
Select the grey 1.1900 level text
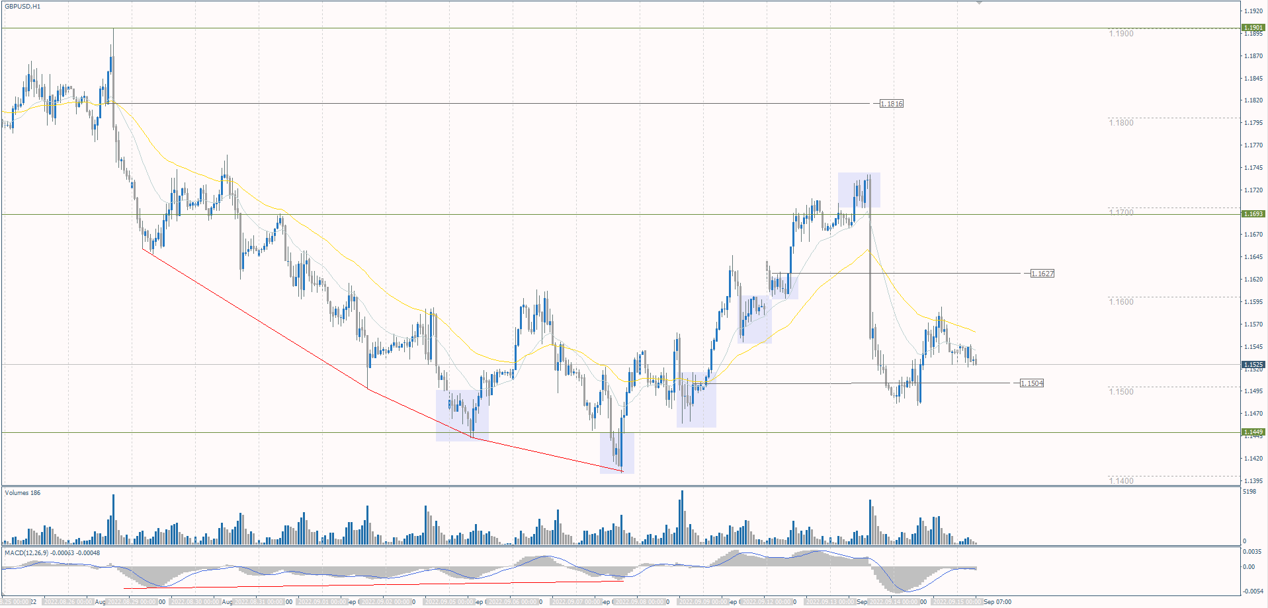click(1121, 34)
